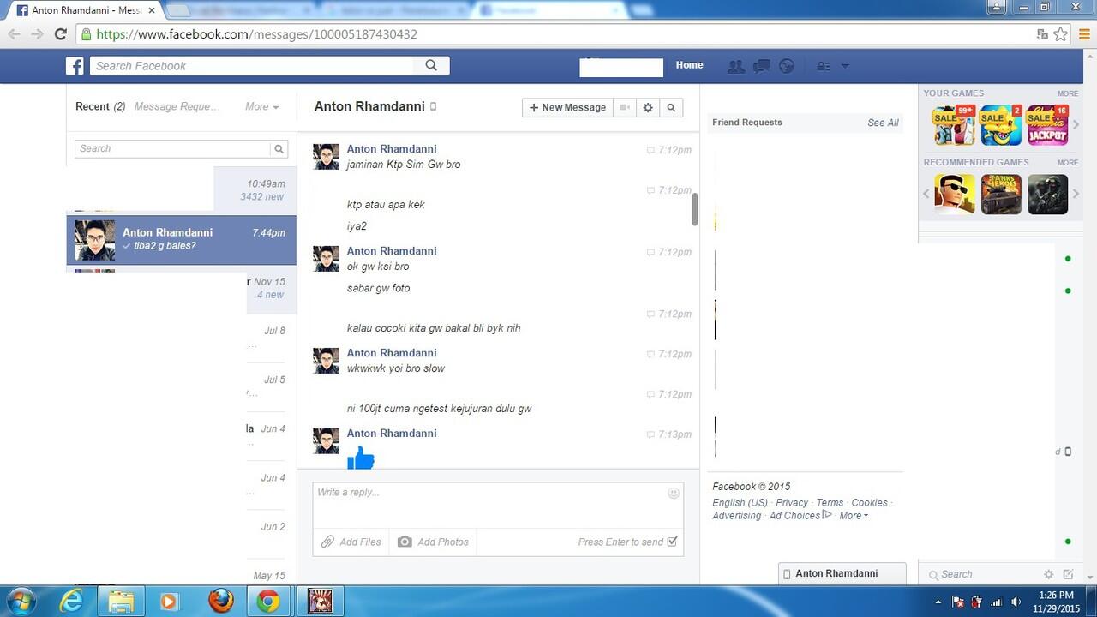Click the blue thumbs-up sticker
Screen dimensions: 1097x617
pyautogui.click(x=361, y=458)
